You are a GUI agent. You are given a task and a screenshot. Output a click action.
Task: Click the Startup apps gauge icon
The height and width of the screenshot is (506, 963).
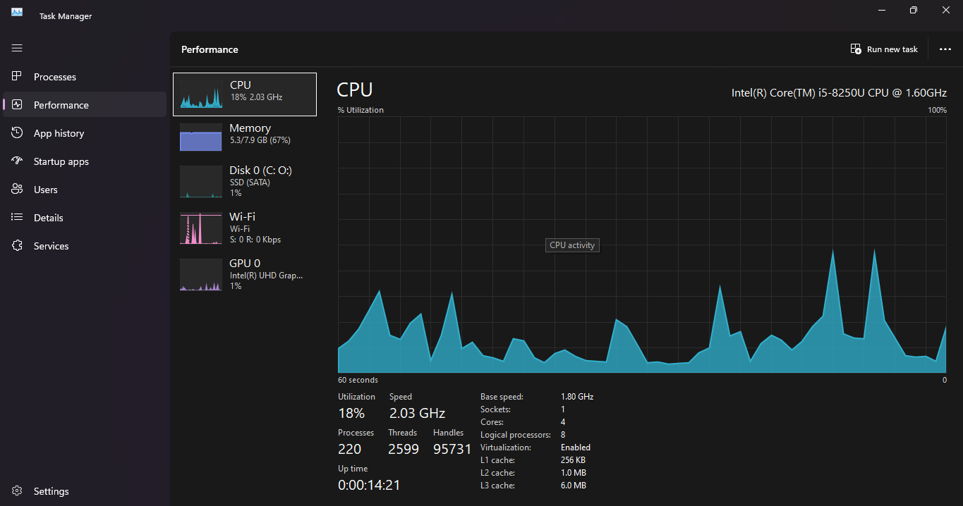coord(18,161)
